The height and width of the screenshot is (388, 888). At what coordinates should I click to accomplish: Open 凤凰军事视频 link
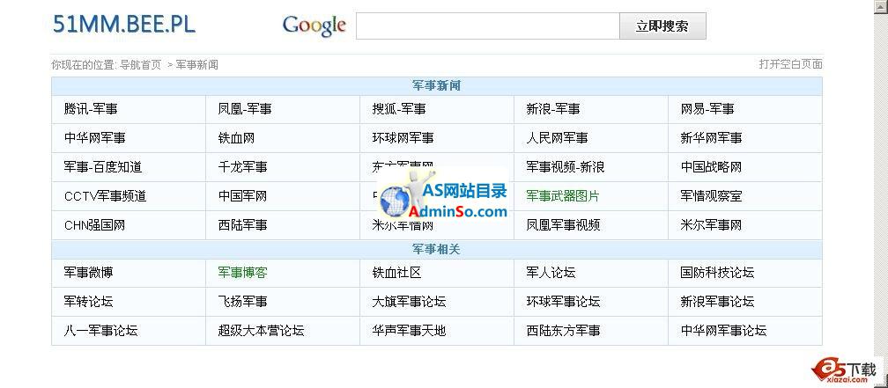coord(563,225)
